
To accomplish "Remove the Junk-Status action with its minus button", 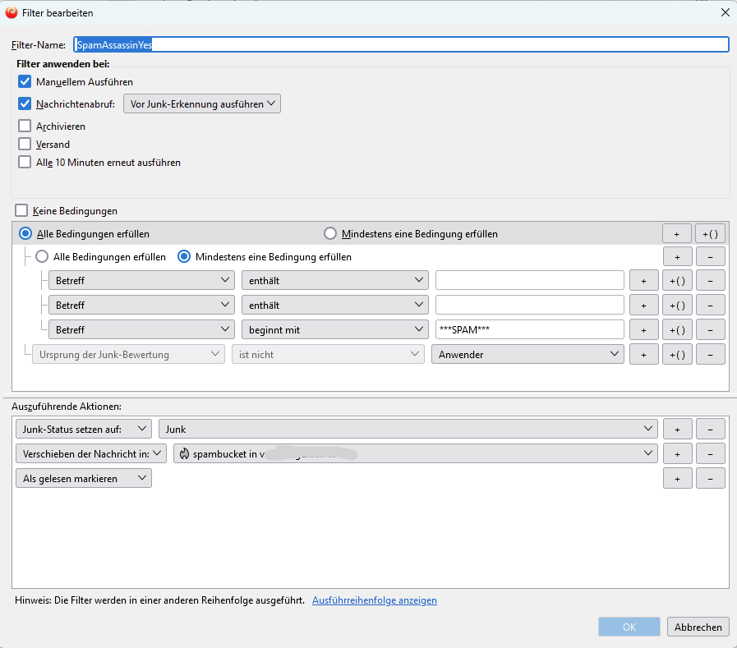I will (x=710, y=429).
